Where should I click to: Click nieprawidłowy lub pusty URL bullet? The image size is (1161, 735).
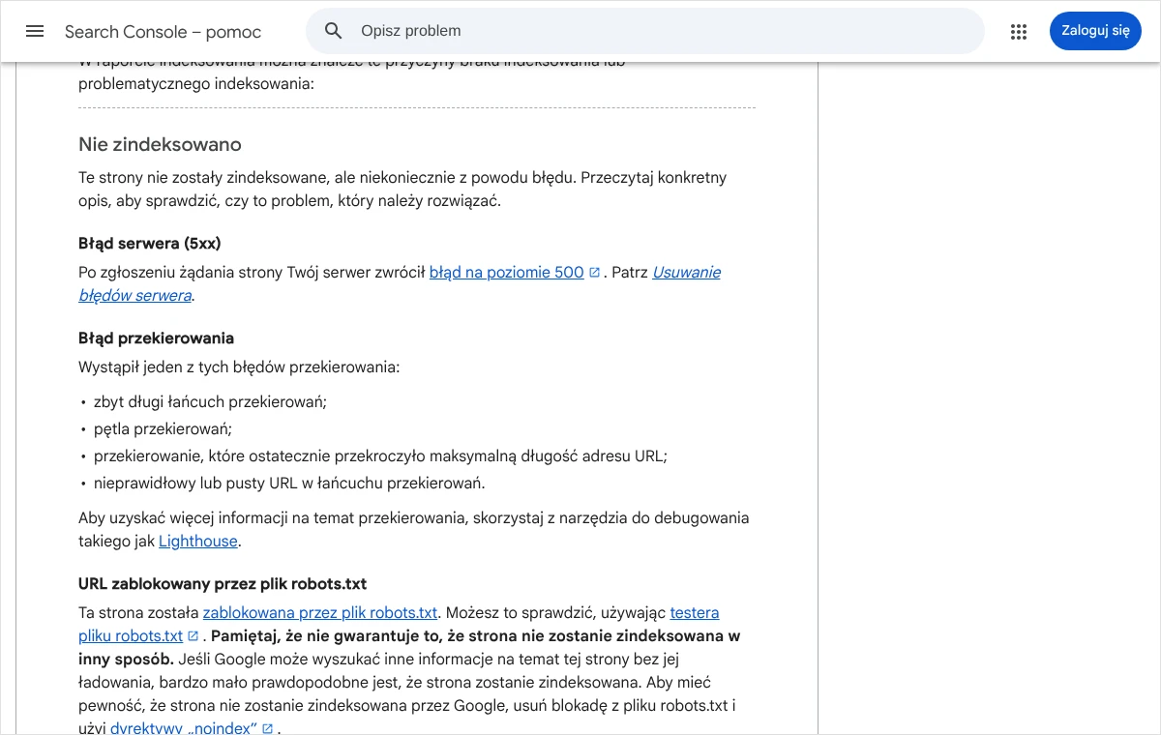pos(289,484)
